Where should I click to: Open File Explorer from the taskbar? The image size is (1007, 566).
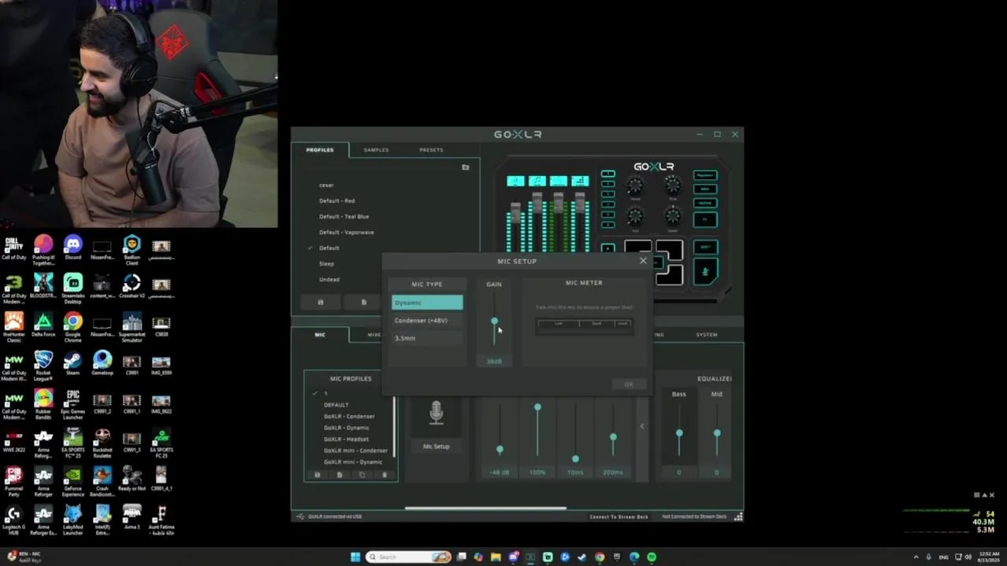tap(496, 557)
